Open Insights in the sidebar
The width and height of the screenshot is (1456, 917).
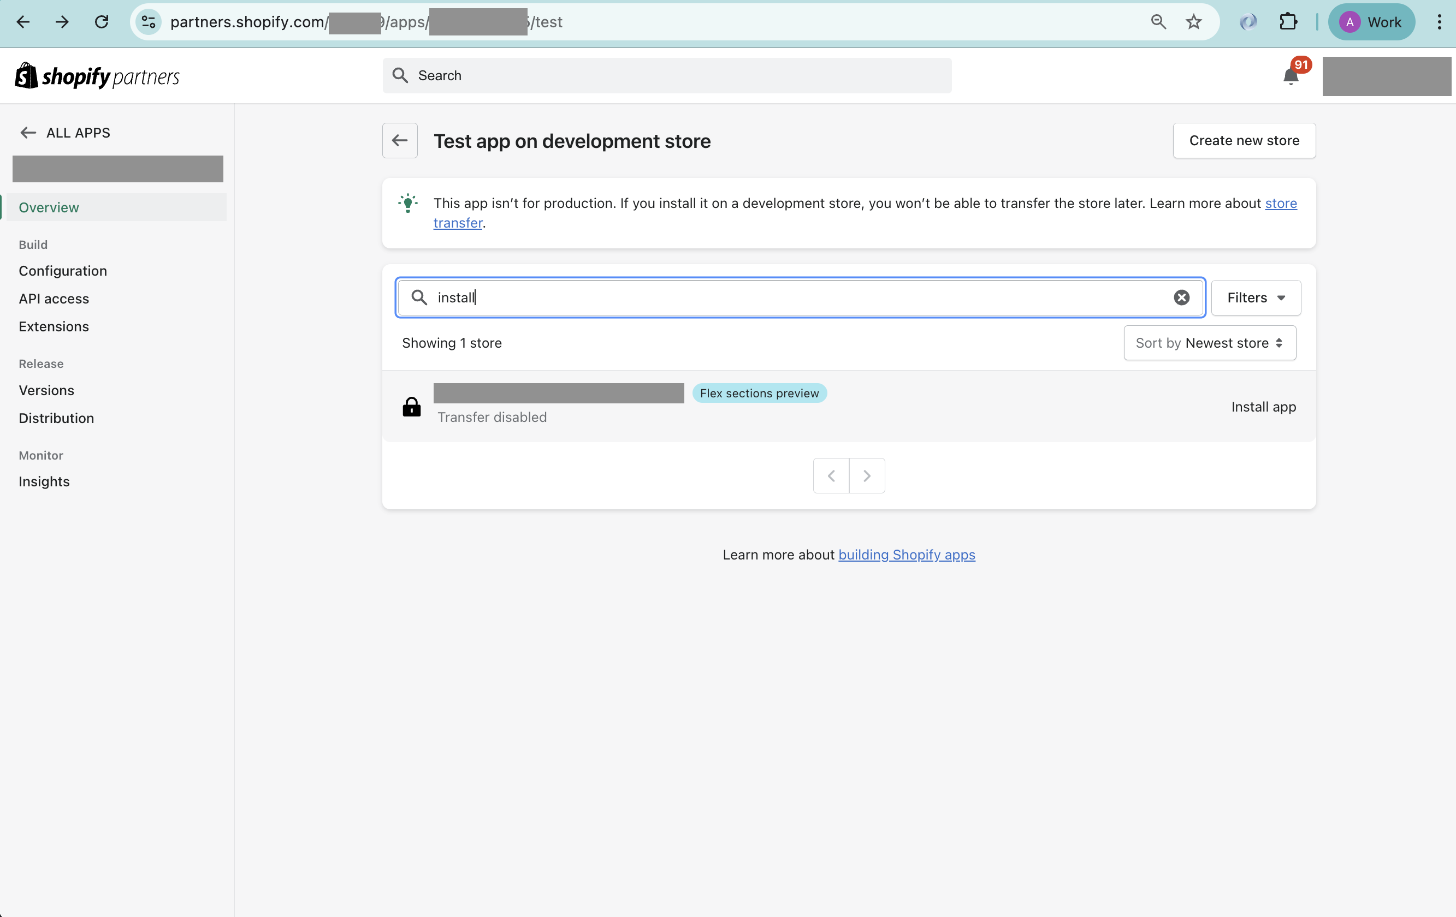click(x=44, y=482)
